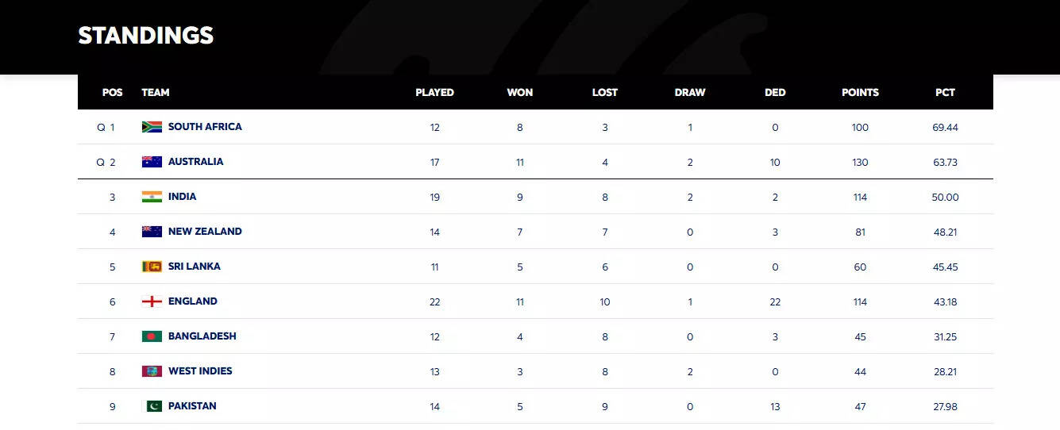Viewport: 1060px width, 430px height.
Task: Click the Australia flag icon
Action: (x=152, y=162)
